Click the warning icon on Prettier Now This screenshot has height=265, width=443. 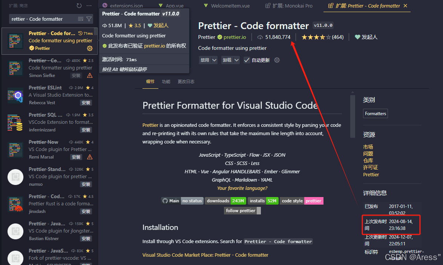[90, 157]
